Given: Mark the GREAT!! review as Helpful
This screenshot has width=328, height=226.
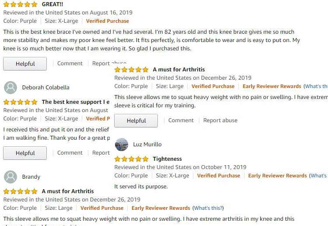Looking at the screenshot, I should coord(25,64).
